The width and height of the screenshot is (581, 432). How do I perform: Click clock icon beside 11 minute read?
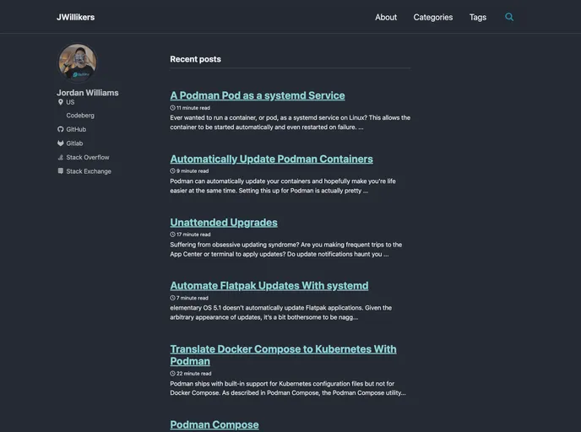pos(172,108)
